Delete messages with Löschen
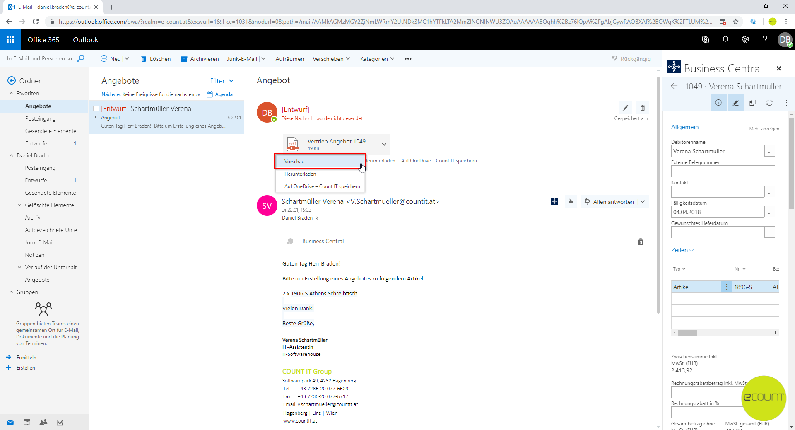Viewport: 795px width, 430px height. point(156,59)
